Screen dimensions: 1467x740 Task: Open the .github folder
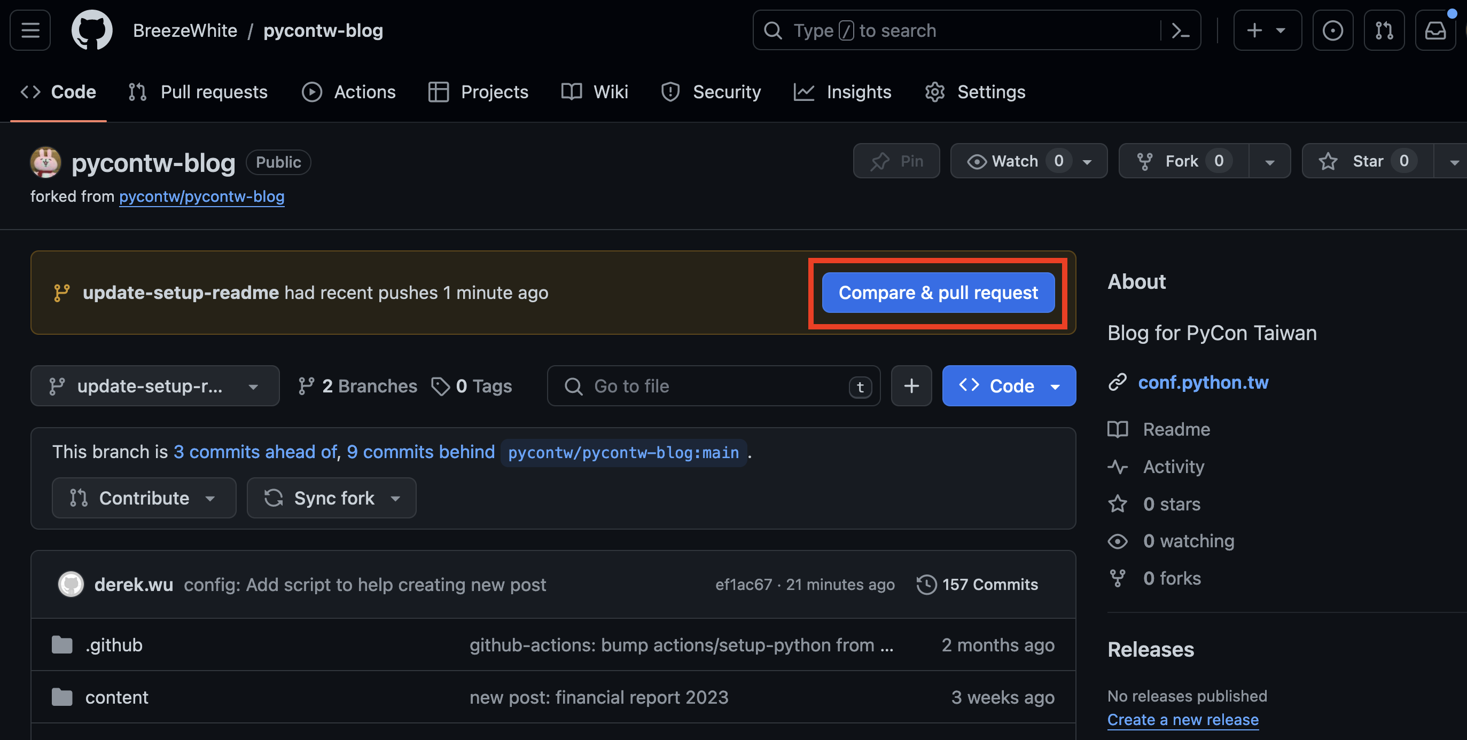coord(114,645)
